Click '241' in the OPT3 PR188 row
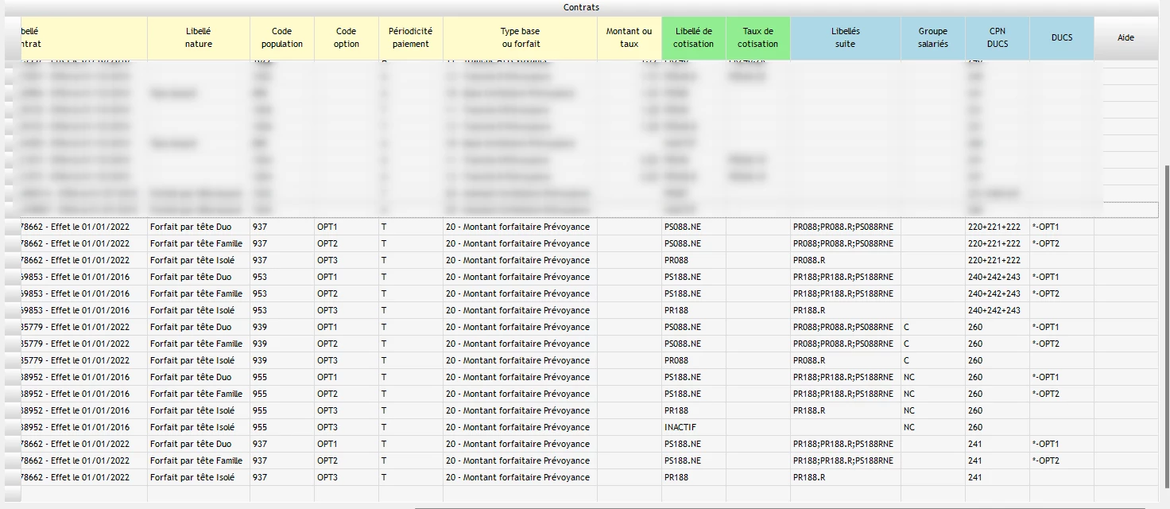 (x=975, y=477)
